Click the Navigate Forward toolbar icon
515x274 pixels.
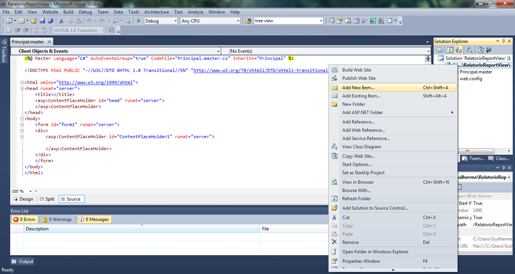click(x=128, y=21)
